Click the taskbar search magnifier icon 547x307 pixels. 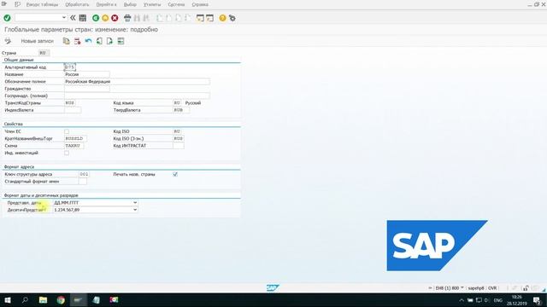pyautogui.click(x=25, y=299)
